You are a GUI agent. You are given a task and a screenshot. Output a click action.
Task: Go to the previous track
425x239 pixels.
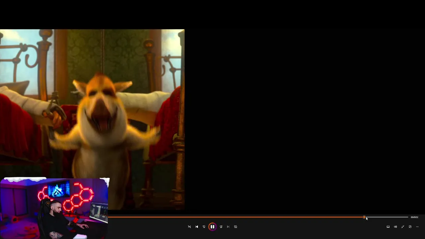pos(197,227)
